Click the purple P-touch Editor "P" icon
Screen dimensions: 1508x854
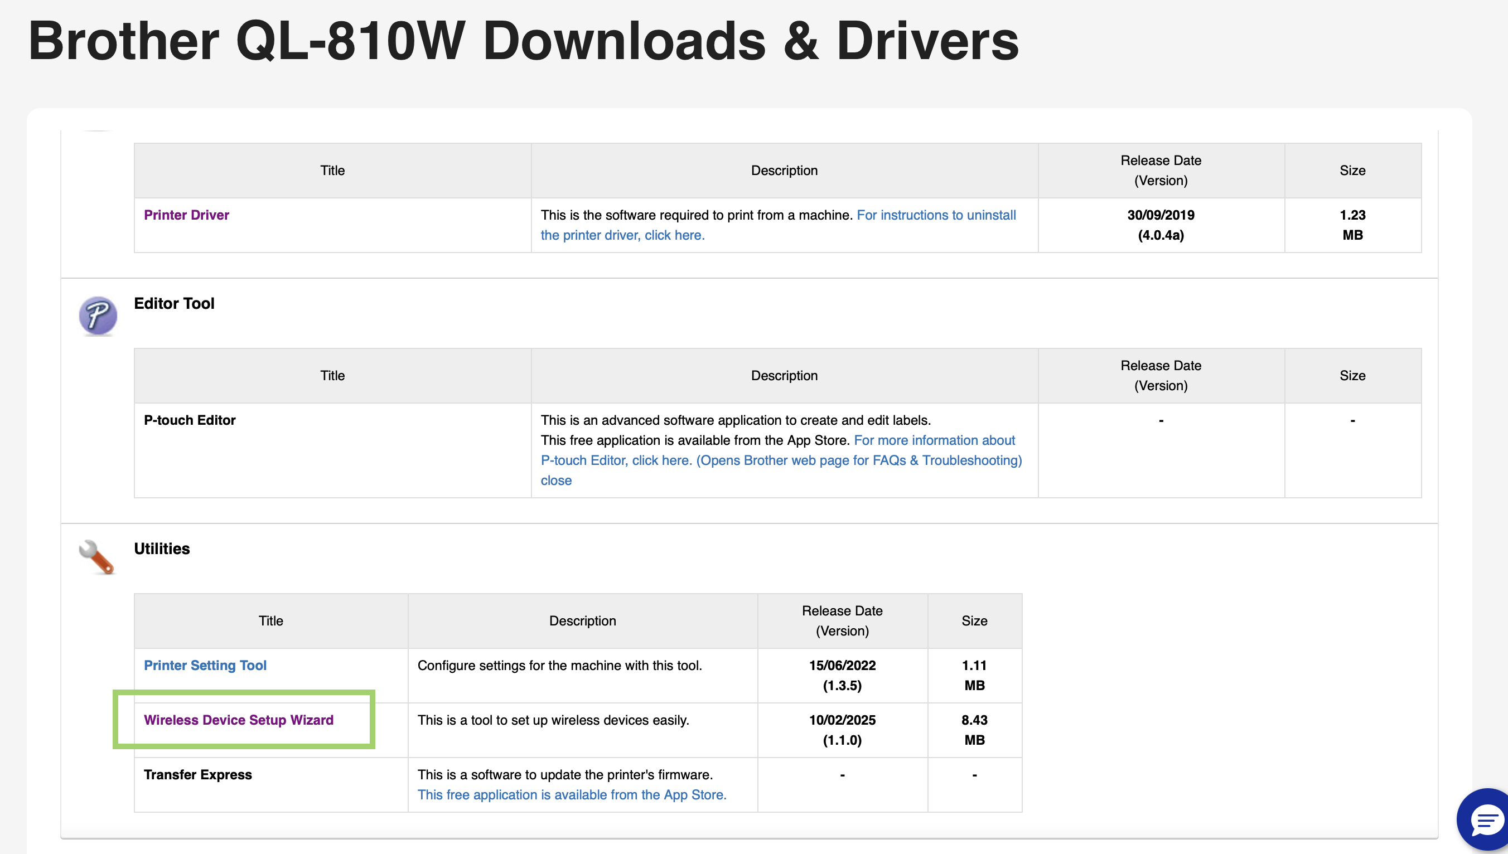(98, 316)
